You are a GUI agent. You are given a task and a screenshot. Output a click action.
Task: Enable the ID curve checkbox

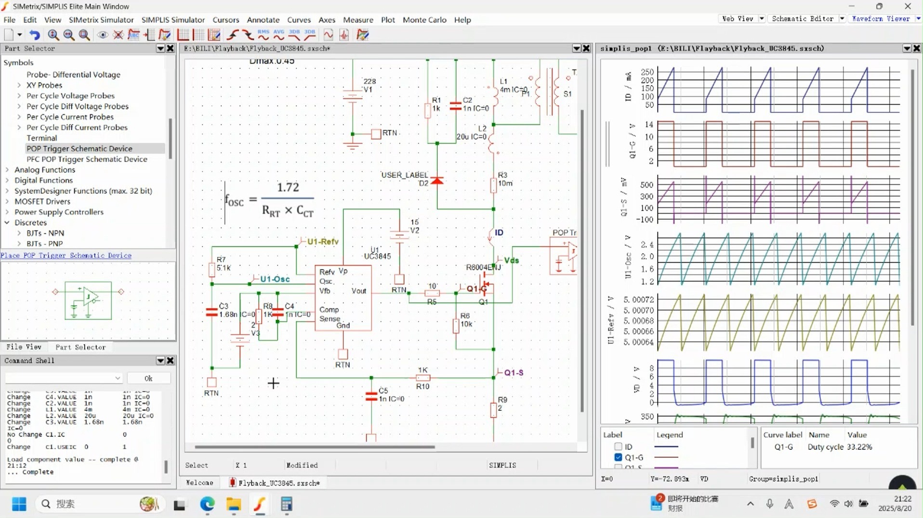click(x=618, y=447)
